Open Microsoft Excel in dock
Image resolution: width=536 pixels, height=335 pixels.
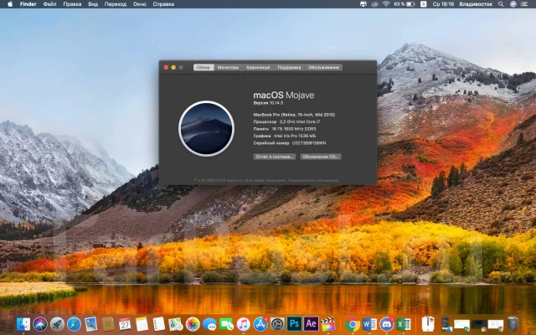pos(404,324)
